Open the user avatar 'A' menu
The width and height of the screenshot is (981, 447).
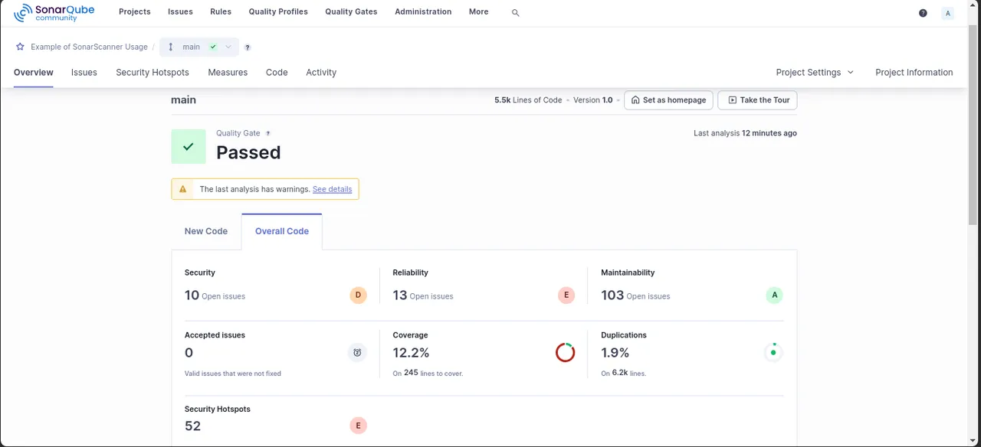click(948, 13)
